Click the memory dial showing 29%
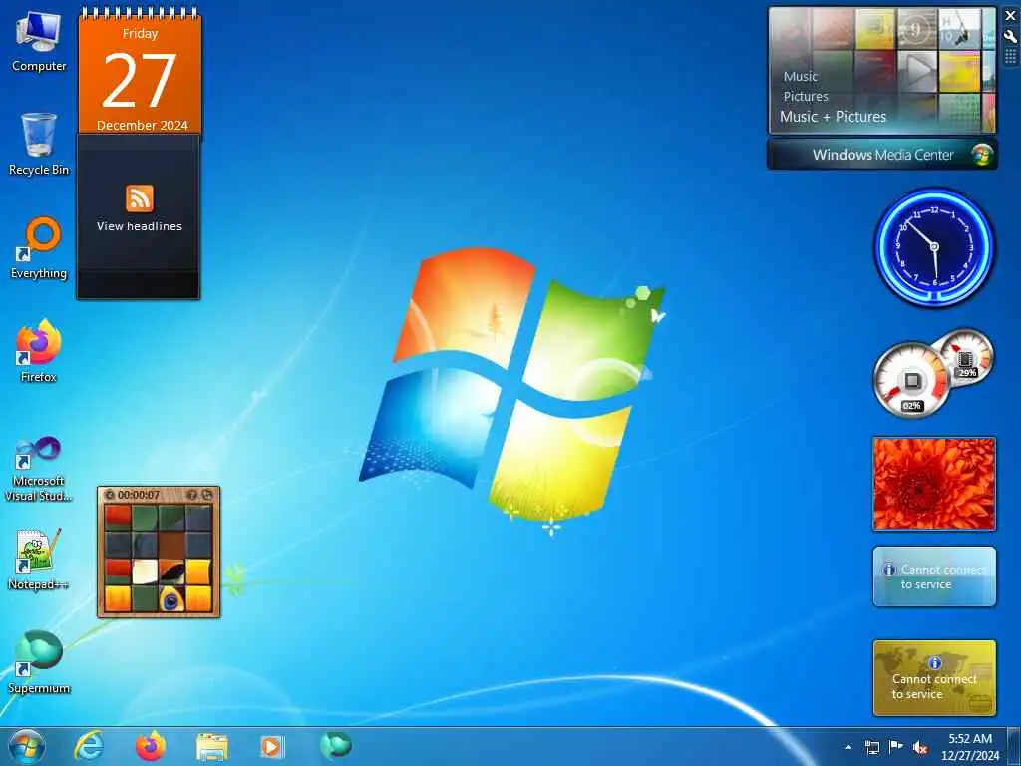 click(967, 357)
